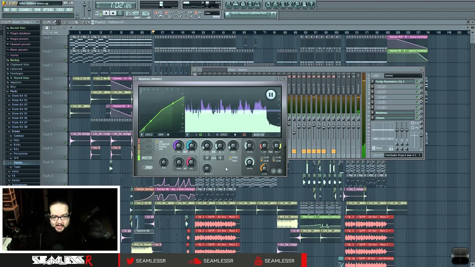Open the mixer toolbar icon
The image size is (475, 267).
[257, 4]
